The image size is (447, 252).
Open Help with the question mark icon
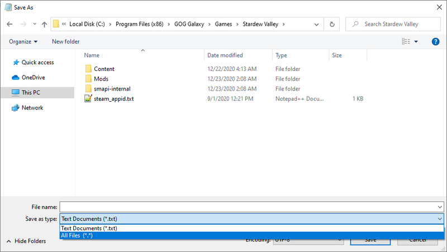tap(435, 41)
